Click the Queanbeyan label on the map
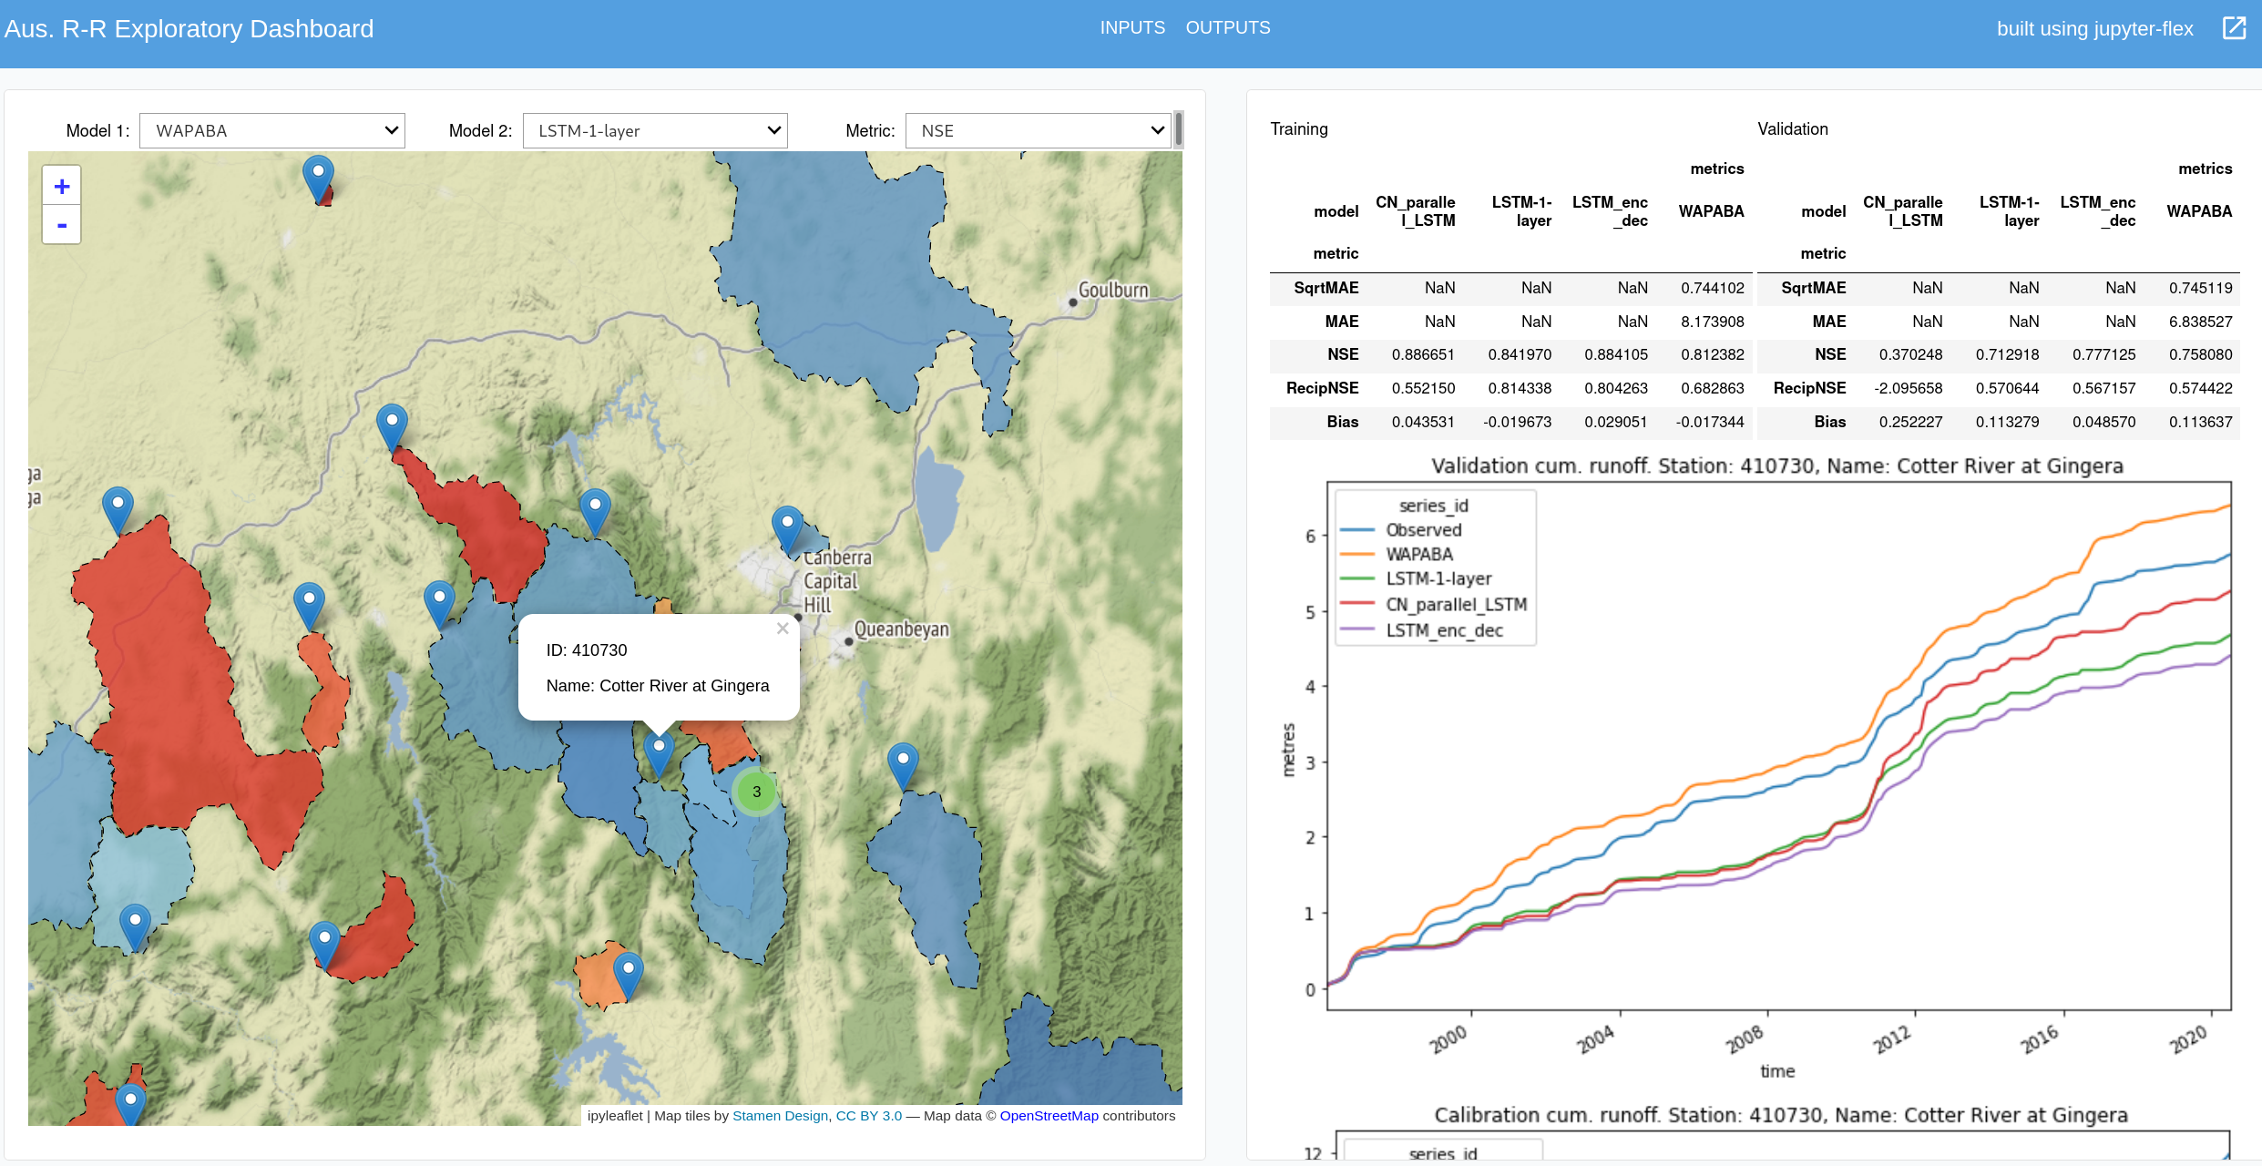This screenshot has width=2262, height=1166. [901, 629]
